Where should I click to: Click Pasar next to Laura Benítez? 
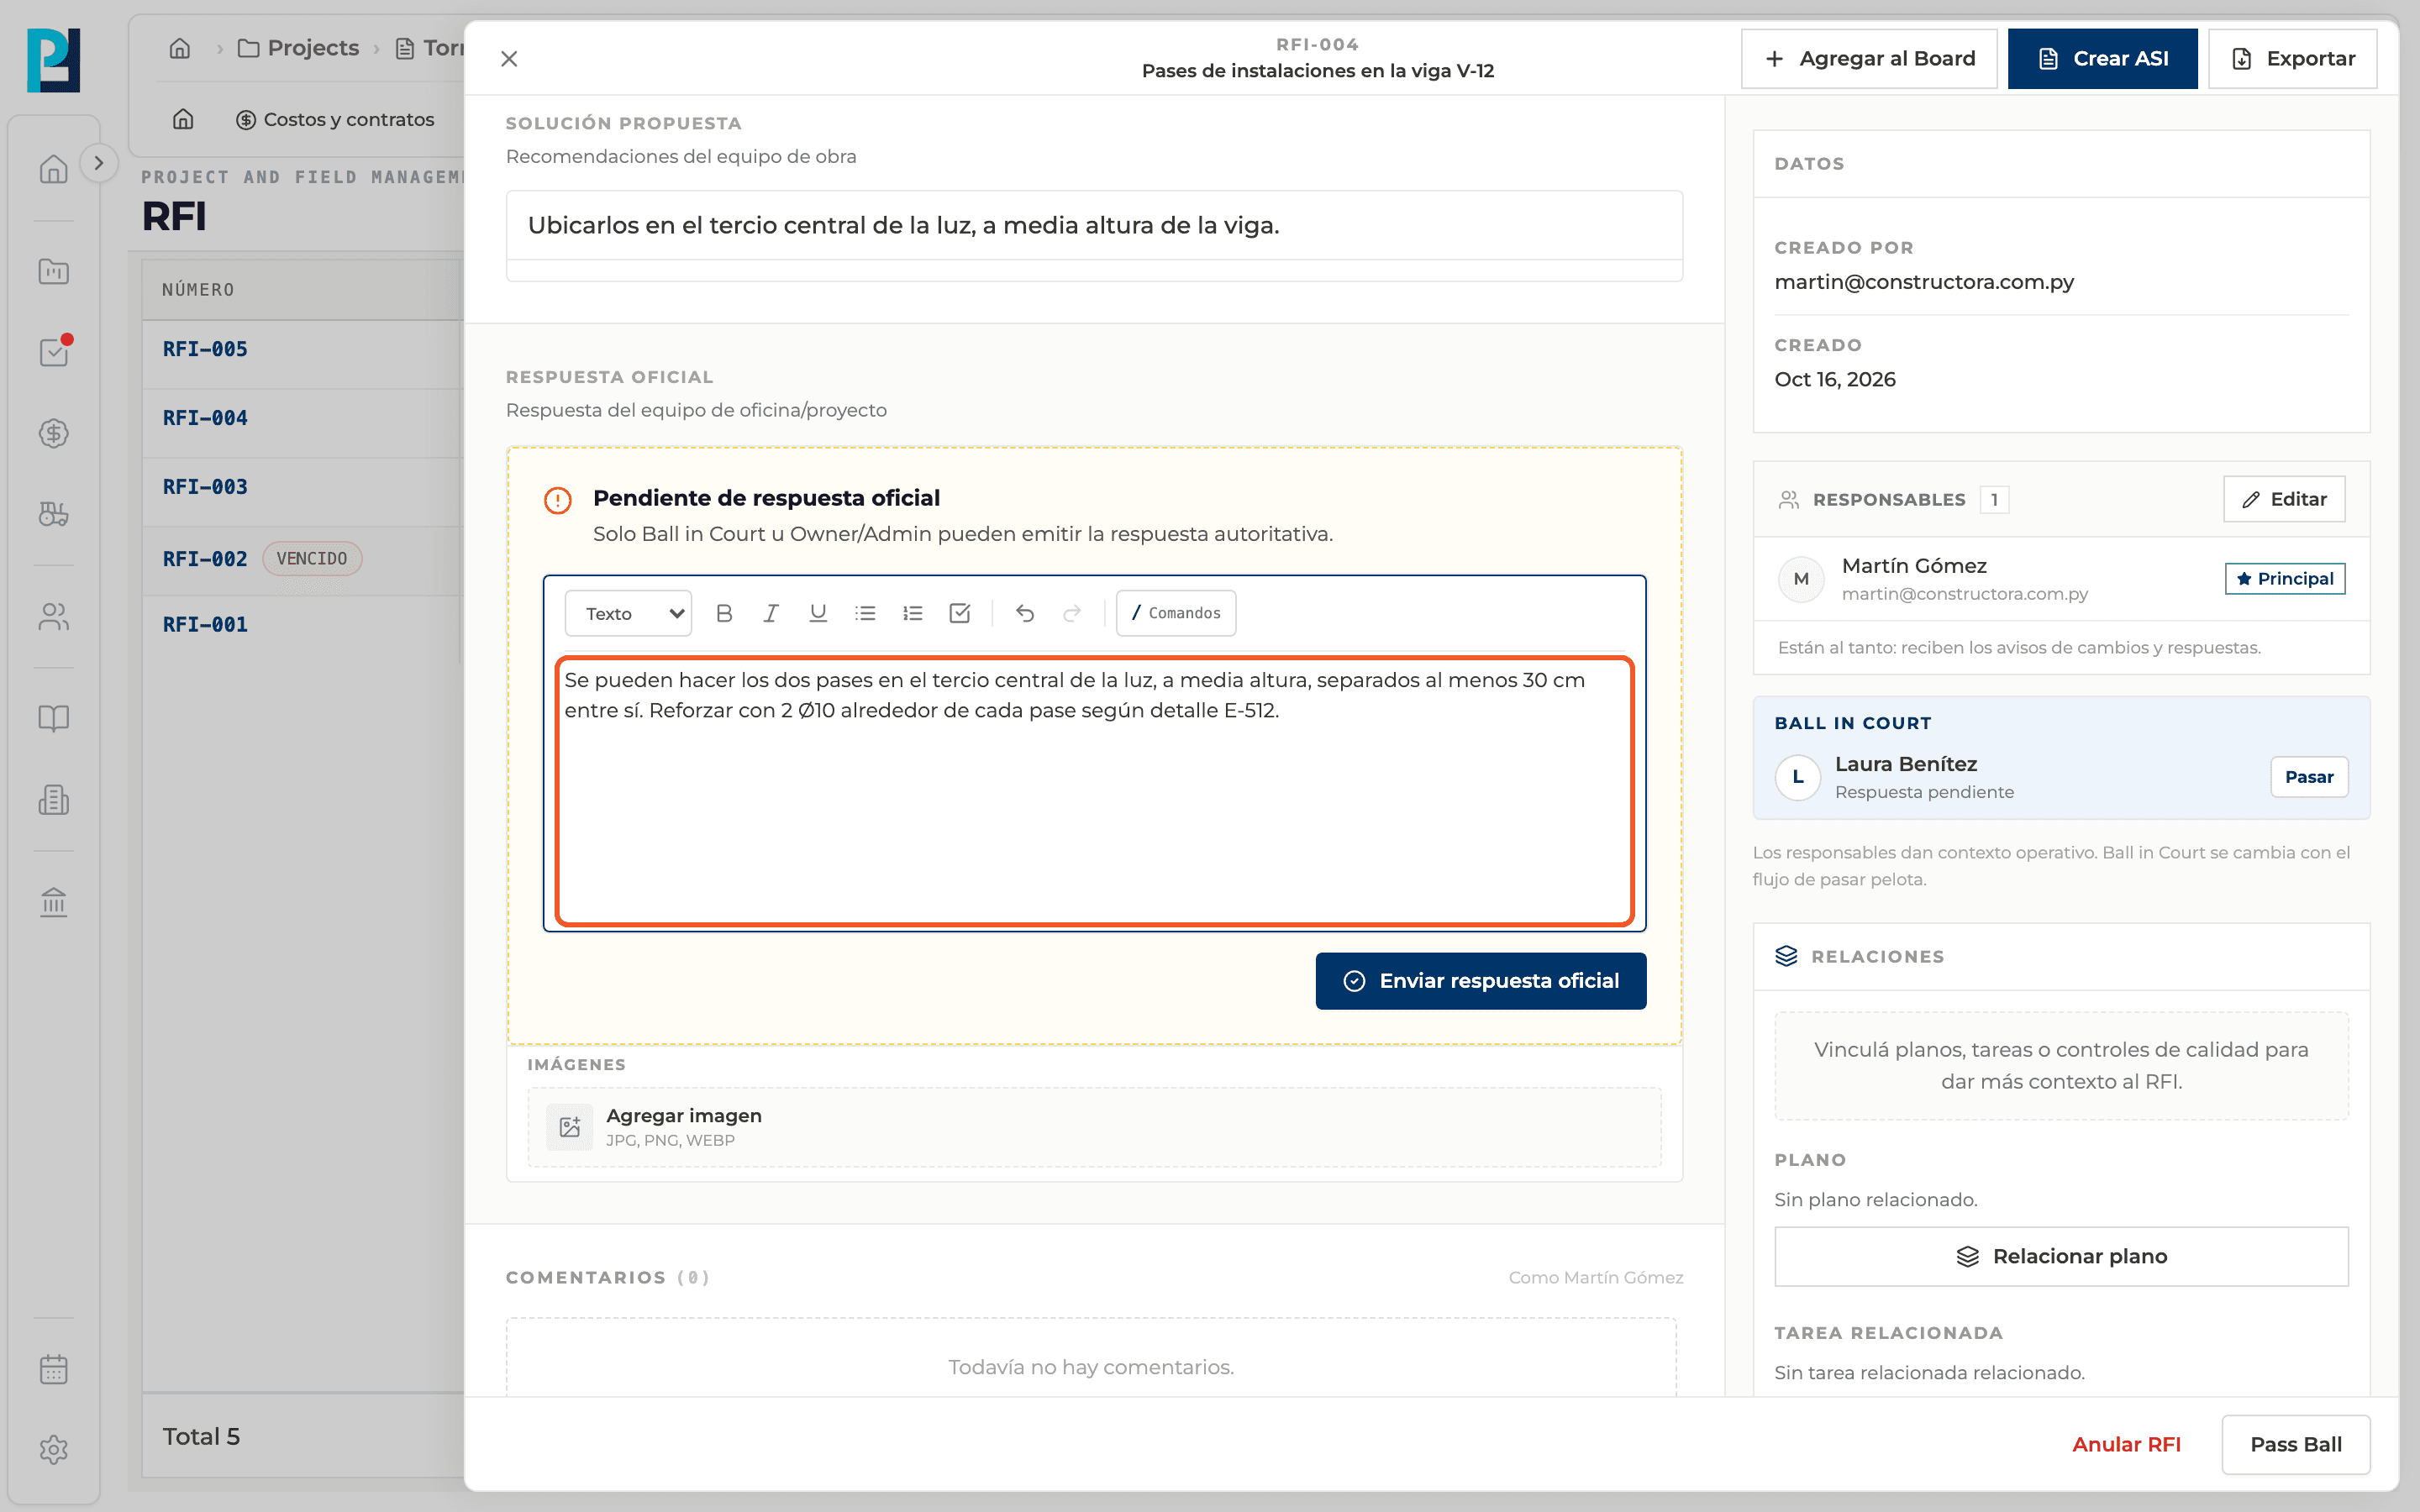[2309, 777]
